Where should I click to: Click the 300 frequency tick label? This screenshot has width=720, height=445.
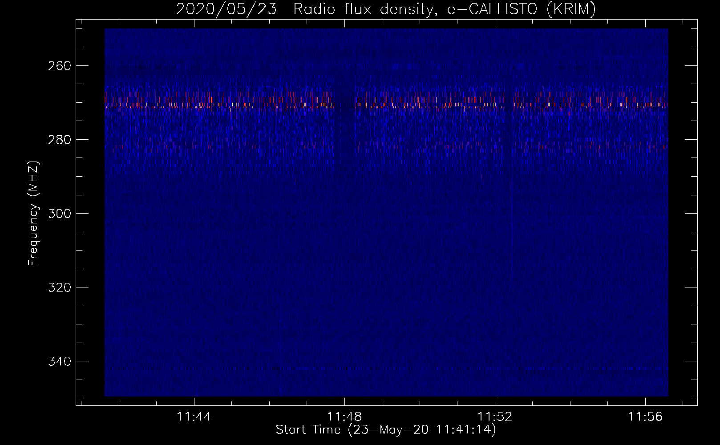tap(59, 214)
